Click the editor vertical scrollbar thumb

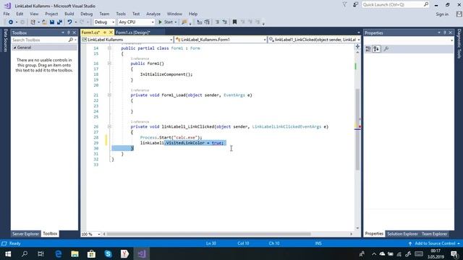pyautogui.click(x=357, y=129)
